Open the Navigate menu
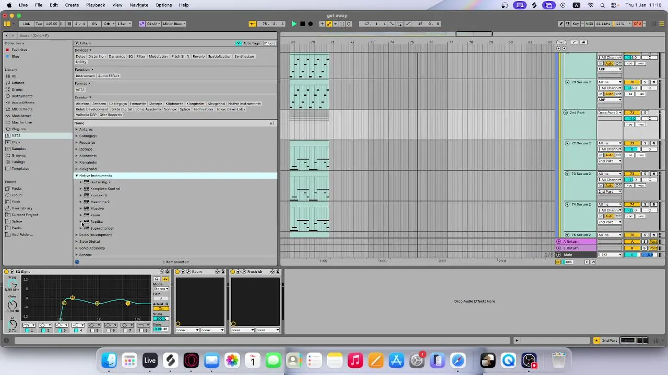 coord(139,5)
